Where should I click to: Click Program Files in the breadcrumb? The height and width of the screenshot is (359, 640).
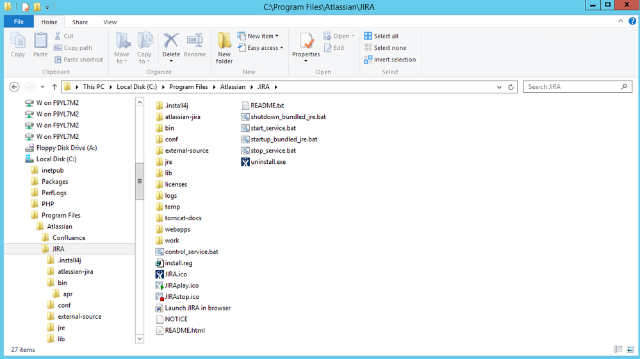[x=188, y=87]
